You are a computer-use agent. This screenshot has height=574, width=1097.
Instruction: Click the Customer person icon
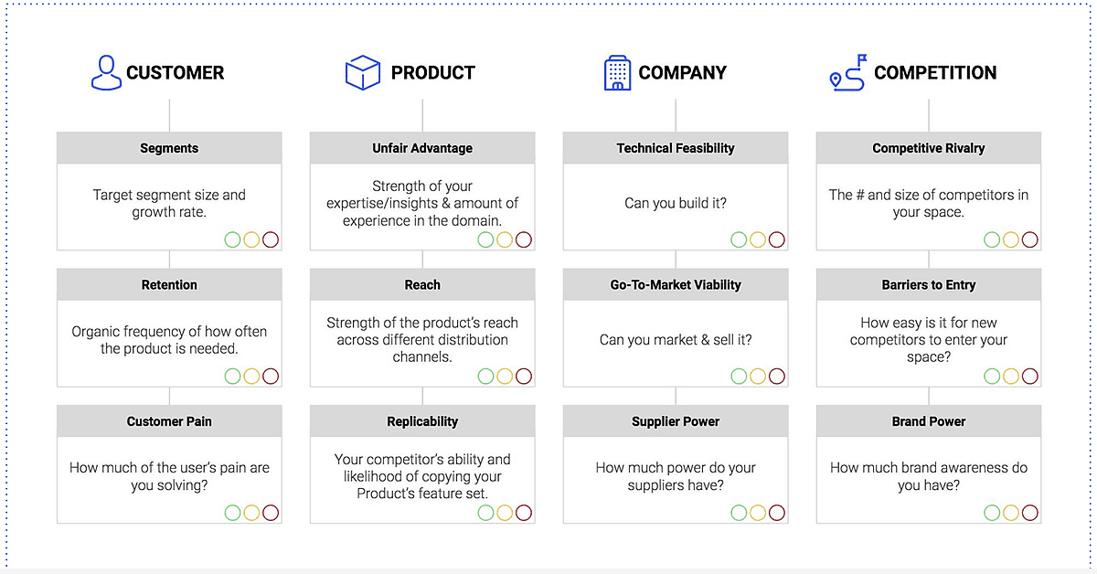[106, 72]
